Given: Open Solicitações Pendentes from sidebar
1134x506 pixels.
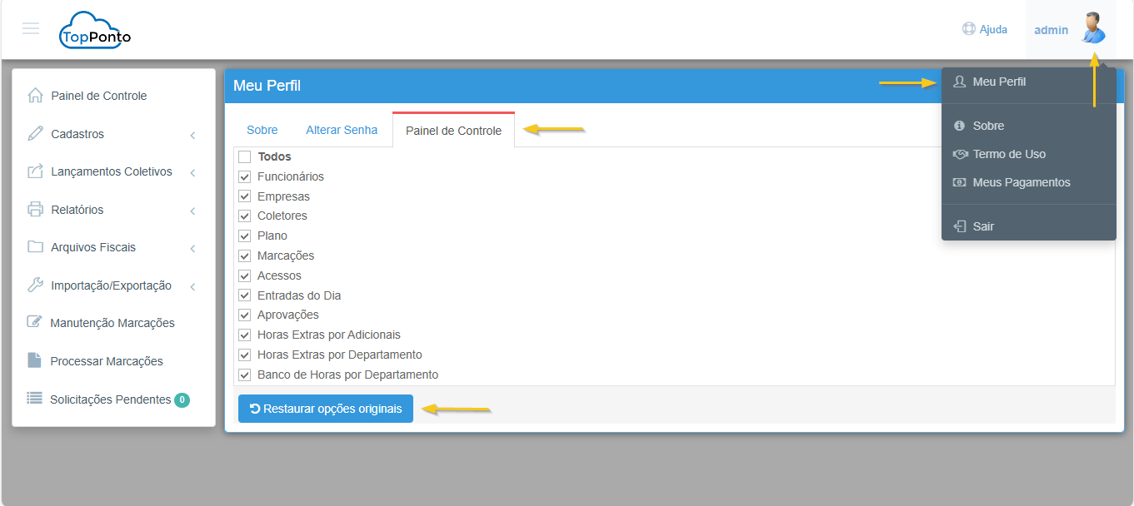Looking at the screenshot, I should click(110, 399).
